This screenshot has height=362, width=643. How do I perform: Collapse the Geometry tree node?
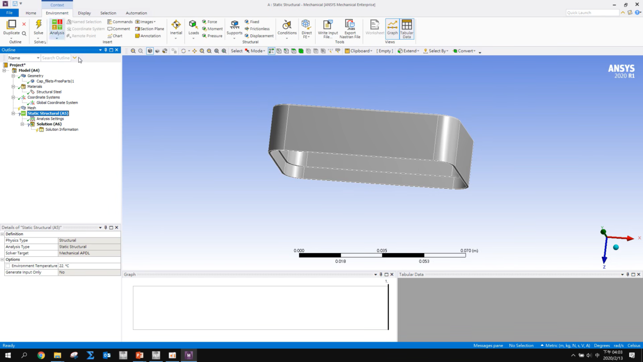tap(13, 76)
